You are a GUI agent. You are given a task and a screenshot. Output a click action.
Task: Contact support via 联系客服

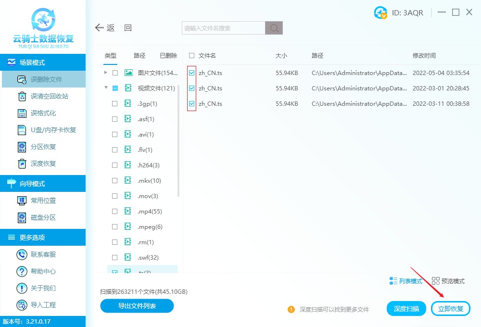coord(37,254)
